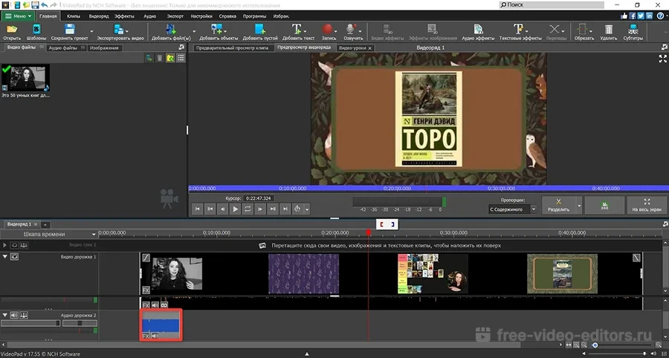Open the Шкала времени dropdown
This screenshot has height=358, width=669.
(50, 234)
